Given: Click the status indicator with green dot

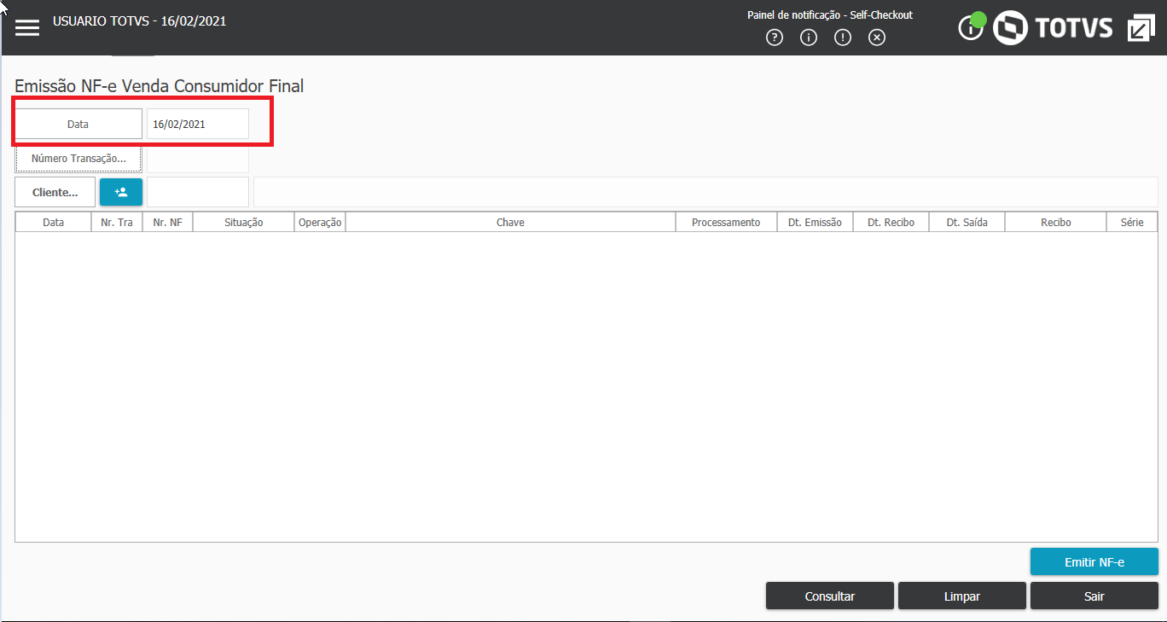Looking at the screenshot, I should pos(972,26).
